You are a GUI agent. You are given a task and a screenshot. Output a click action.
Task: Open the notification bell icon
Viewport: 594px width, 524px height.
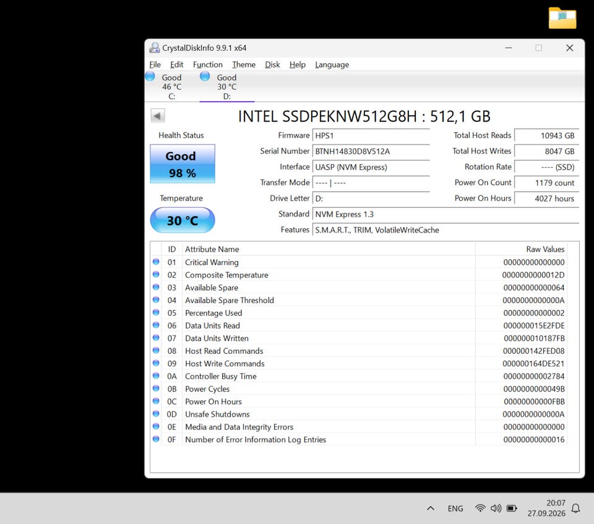click(575, 509)
